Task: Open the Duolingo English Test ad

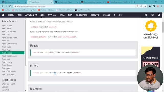Action: pos(151,30)
